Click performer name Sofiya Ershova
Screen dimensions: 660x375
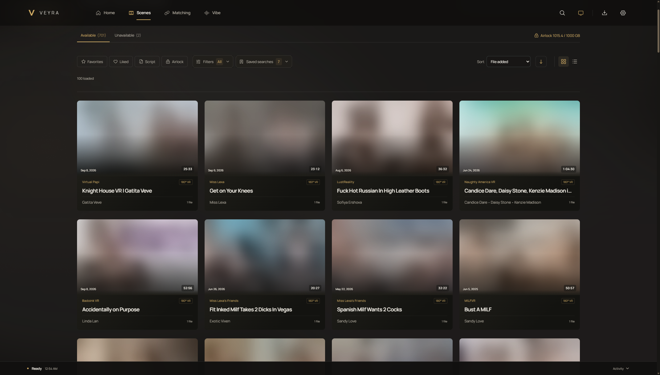pos(349,202)
